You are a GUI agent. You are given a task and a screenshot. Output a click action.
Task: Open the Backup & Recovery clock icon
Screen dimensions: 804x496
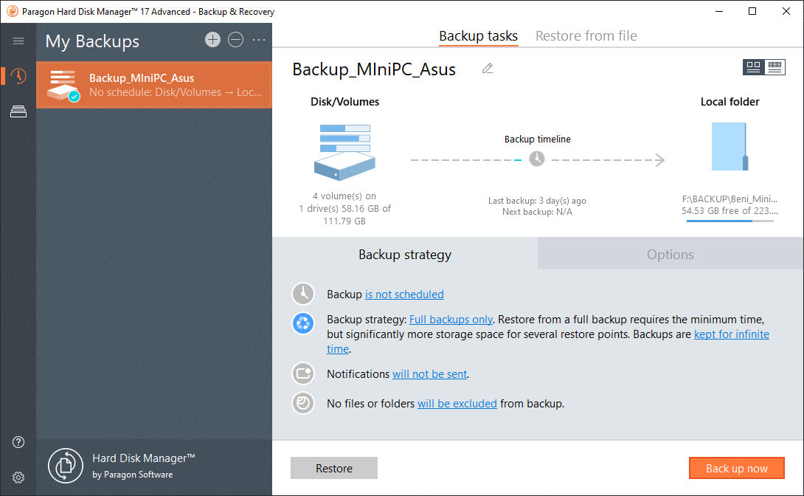(18, 76)
